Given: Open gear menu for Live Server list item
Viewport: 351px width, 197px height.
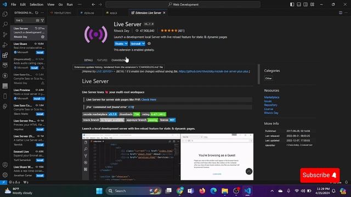Looking at the screenshot, I should 43,37.
